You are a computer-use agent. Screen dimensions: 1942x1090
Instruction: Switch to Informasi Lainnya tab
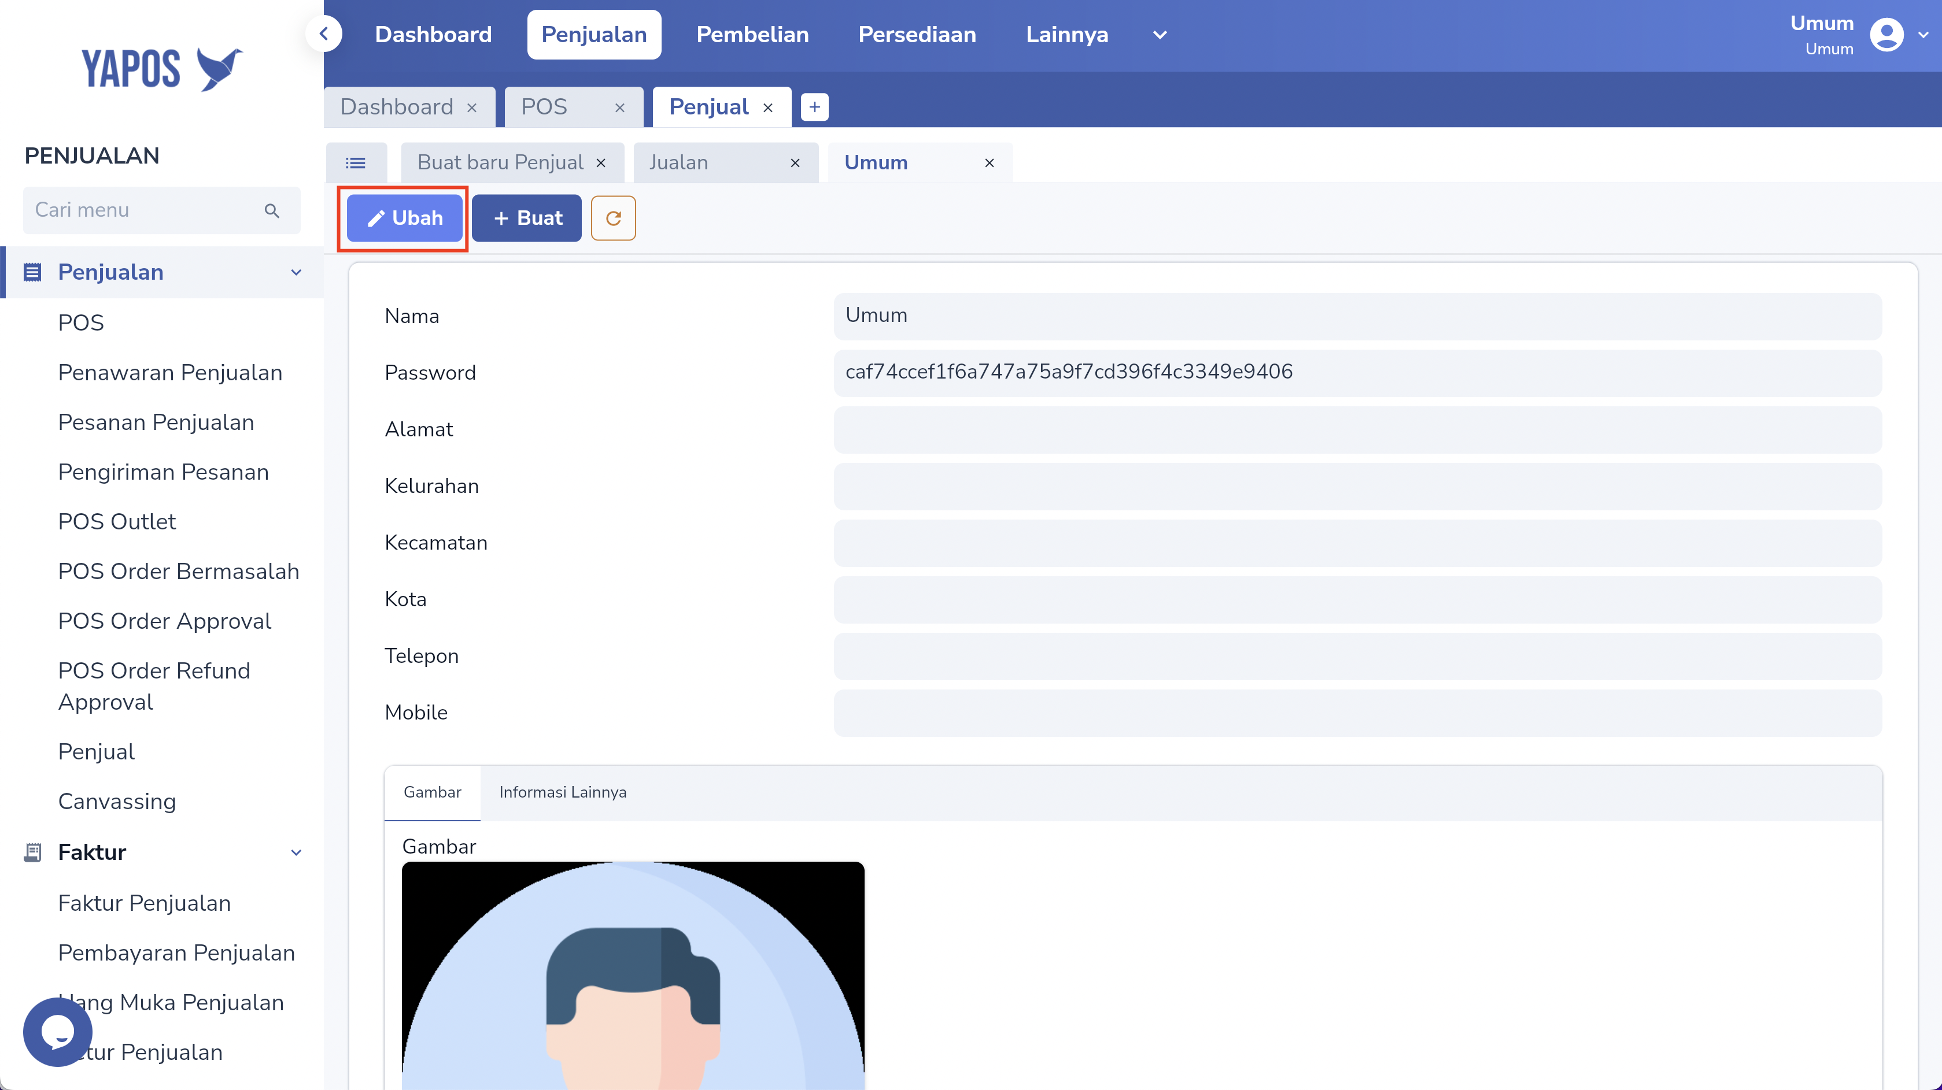click(x=562, y=792)
